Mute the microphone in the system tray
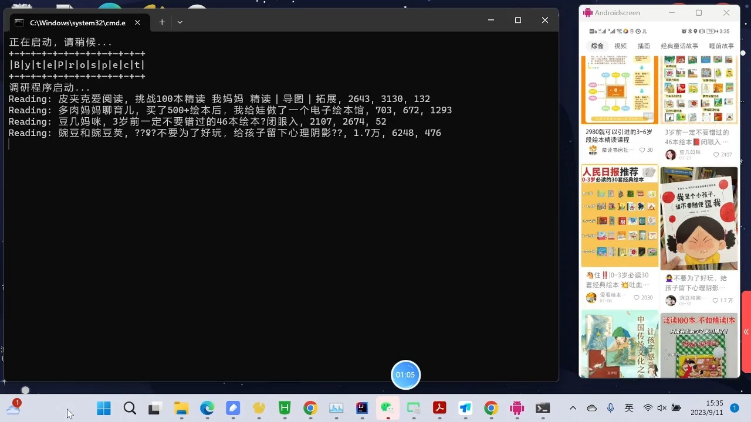Viewport: 751px width, 422px height. click(610, 408)
